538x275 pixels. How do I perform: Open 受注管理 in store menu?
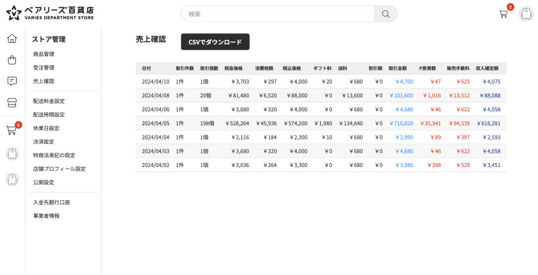[x=44, y=68]
